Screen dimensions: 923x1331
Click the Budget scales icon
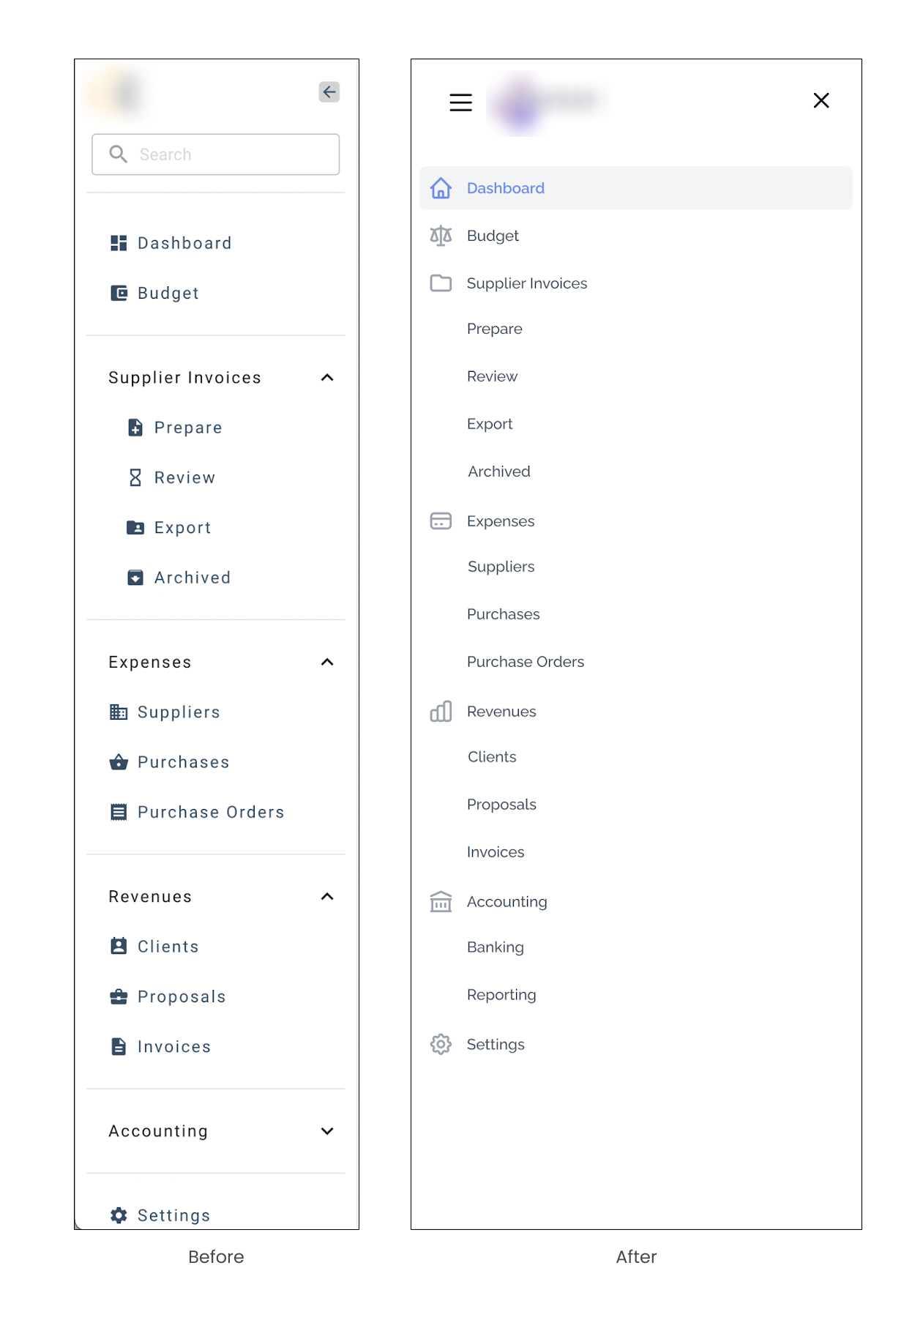441,236
